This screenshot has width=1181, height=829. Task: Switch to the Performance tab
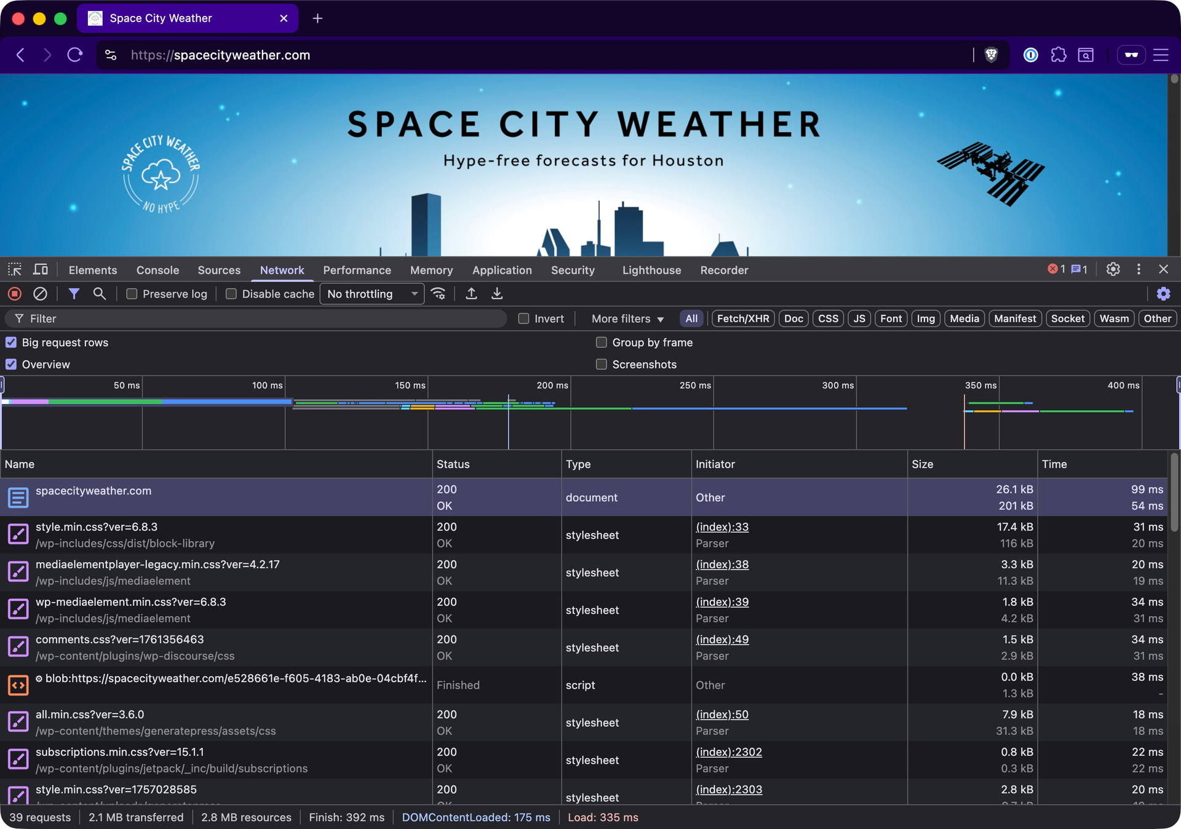click(x=357, y=270)
